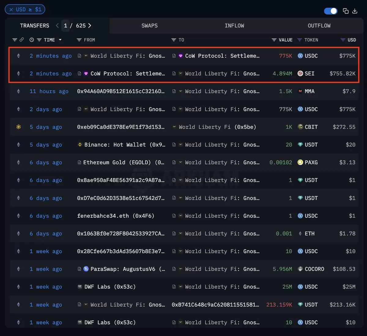Click the $272.55 USD amount
Image resolution: width=367 pixels, height=336 pixels.
coord(344,127)
